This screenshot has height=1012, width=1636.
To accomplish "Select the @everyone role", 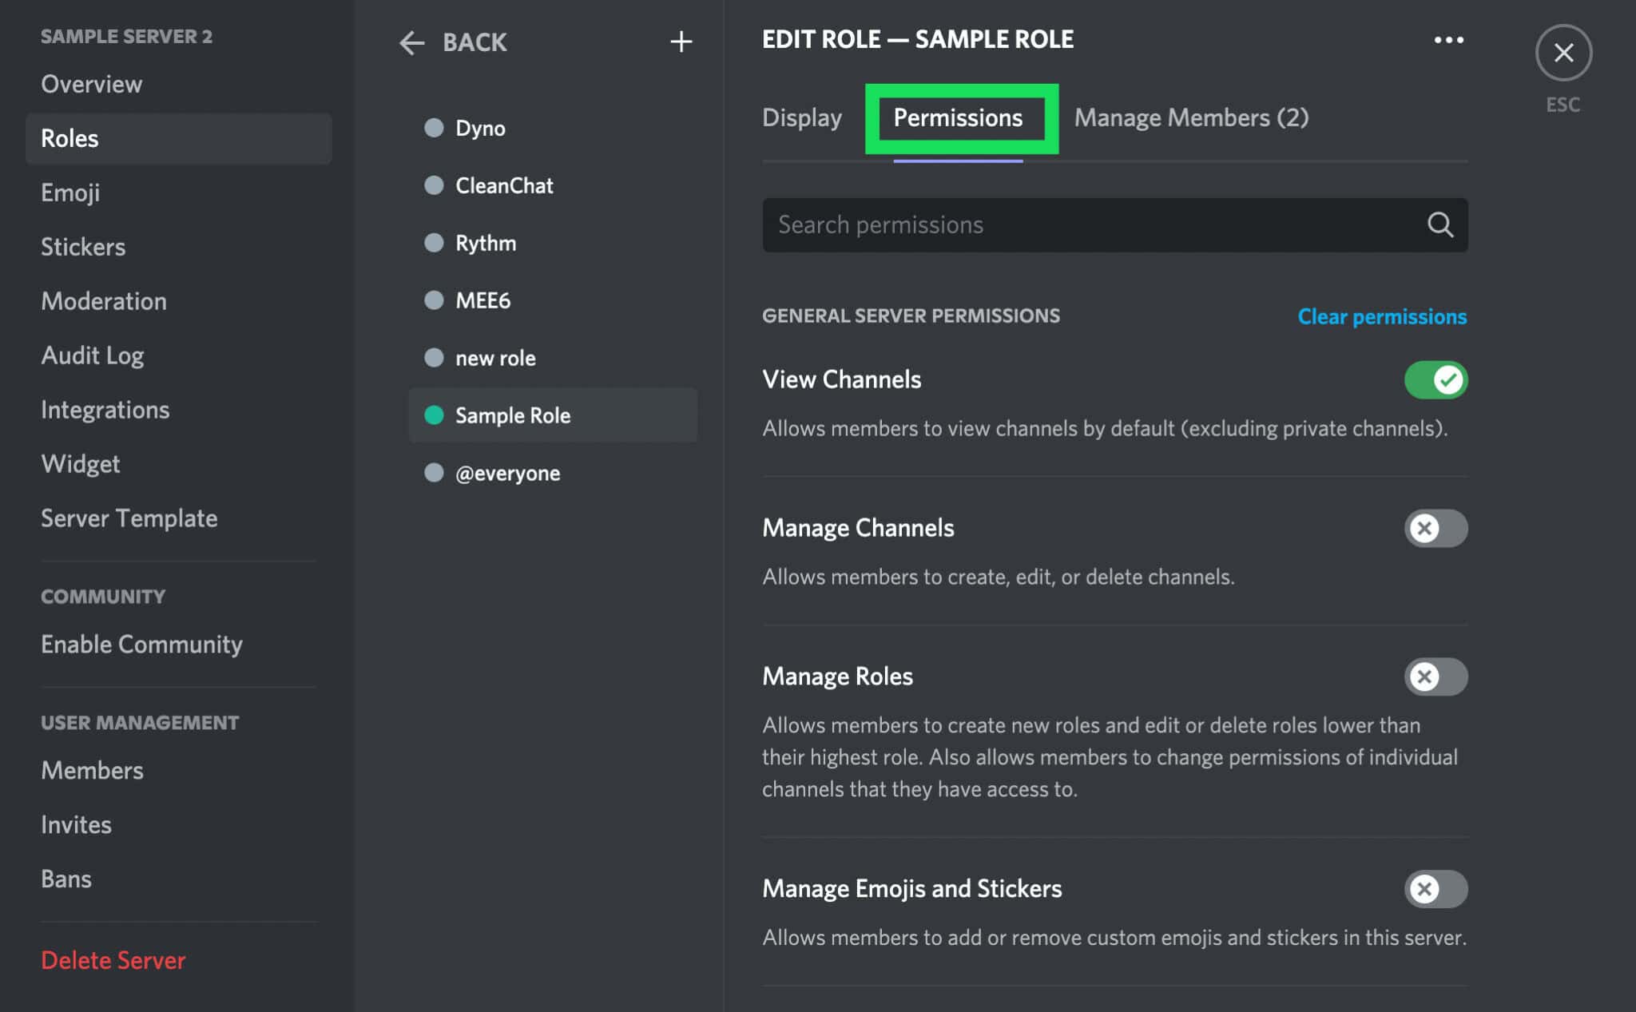I will pyautogui.click(x=506, y=473).
